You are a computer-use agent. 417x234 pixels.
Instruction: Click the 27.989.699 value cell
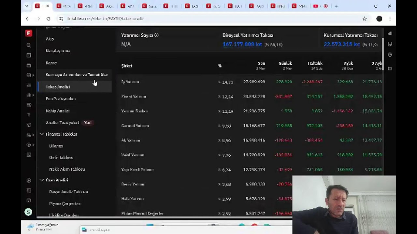254,82
